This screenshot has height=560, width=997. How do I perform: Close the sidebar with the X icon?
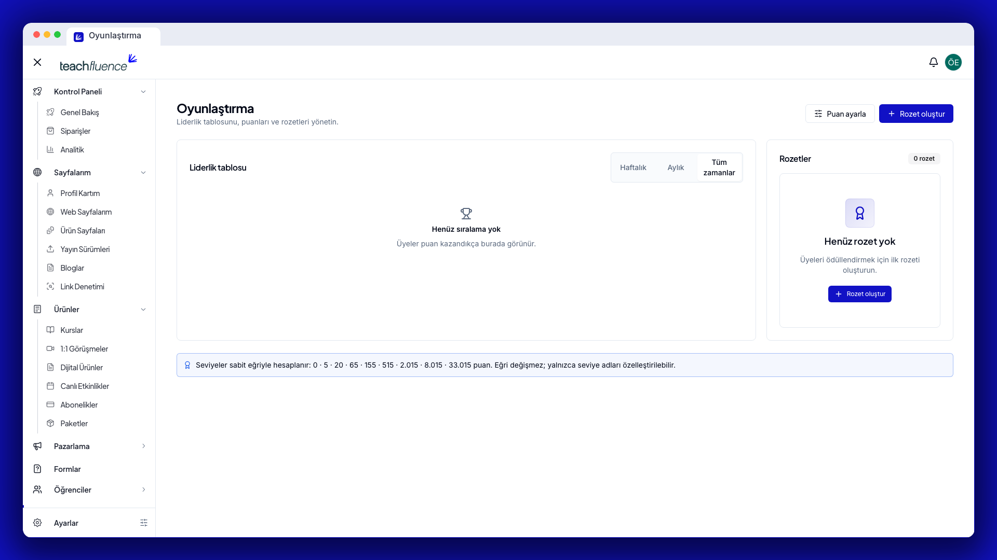pyautogui.click(x=37, y=62)
